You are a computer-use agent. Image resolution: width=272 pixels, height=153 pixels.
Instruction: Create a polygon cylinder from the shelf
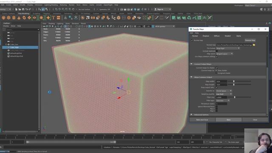[x=14, y=18]
